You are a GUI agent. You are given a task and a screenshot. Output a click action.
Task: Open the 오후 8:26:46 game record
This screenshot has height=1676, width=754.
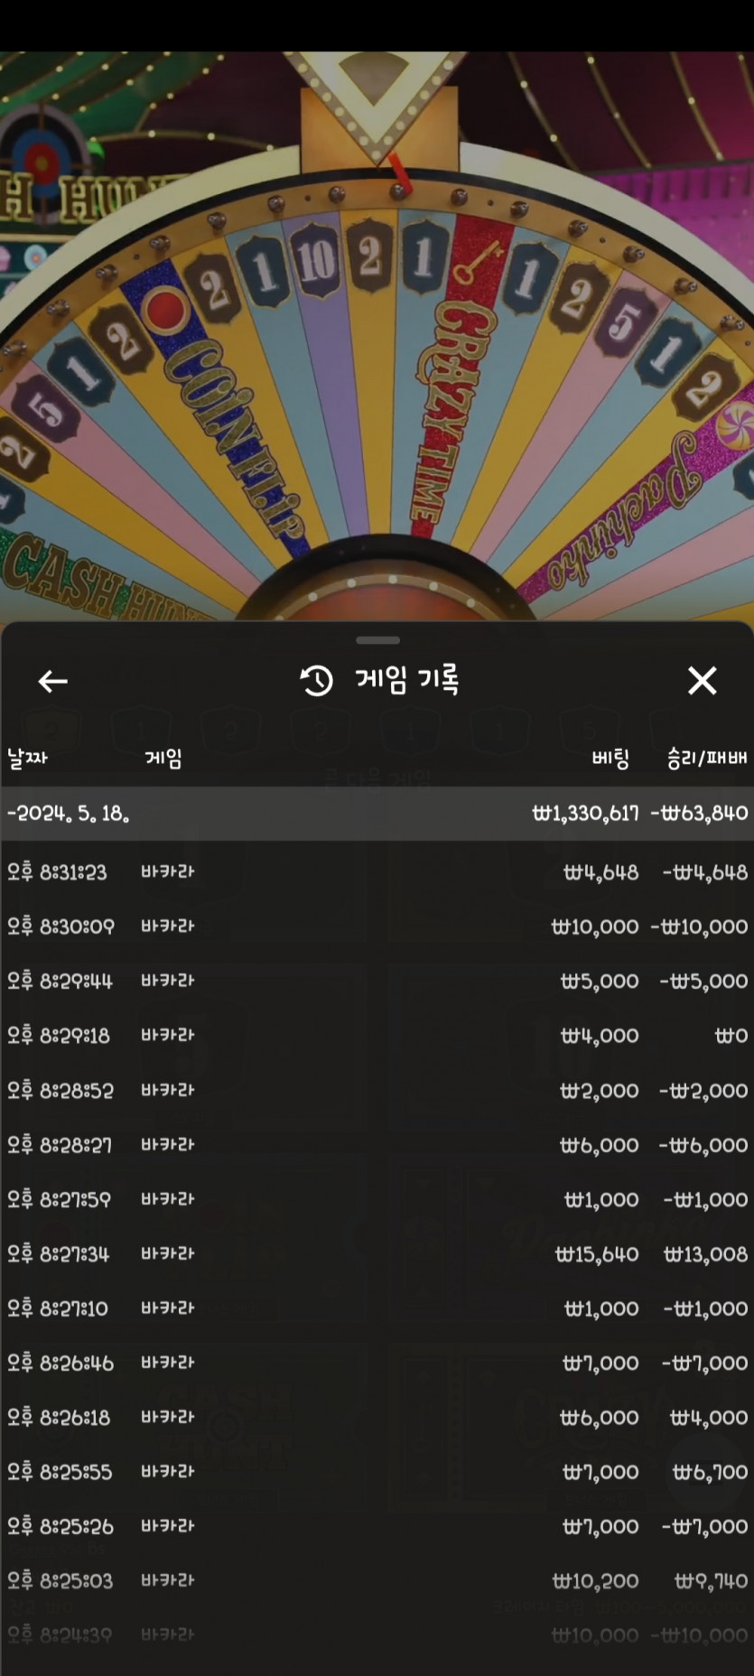[377, 1363]
